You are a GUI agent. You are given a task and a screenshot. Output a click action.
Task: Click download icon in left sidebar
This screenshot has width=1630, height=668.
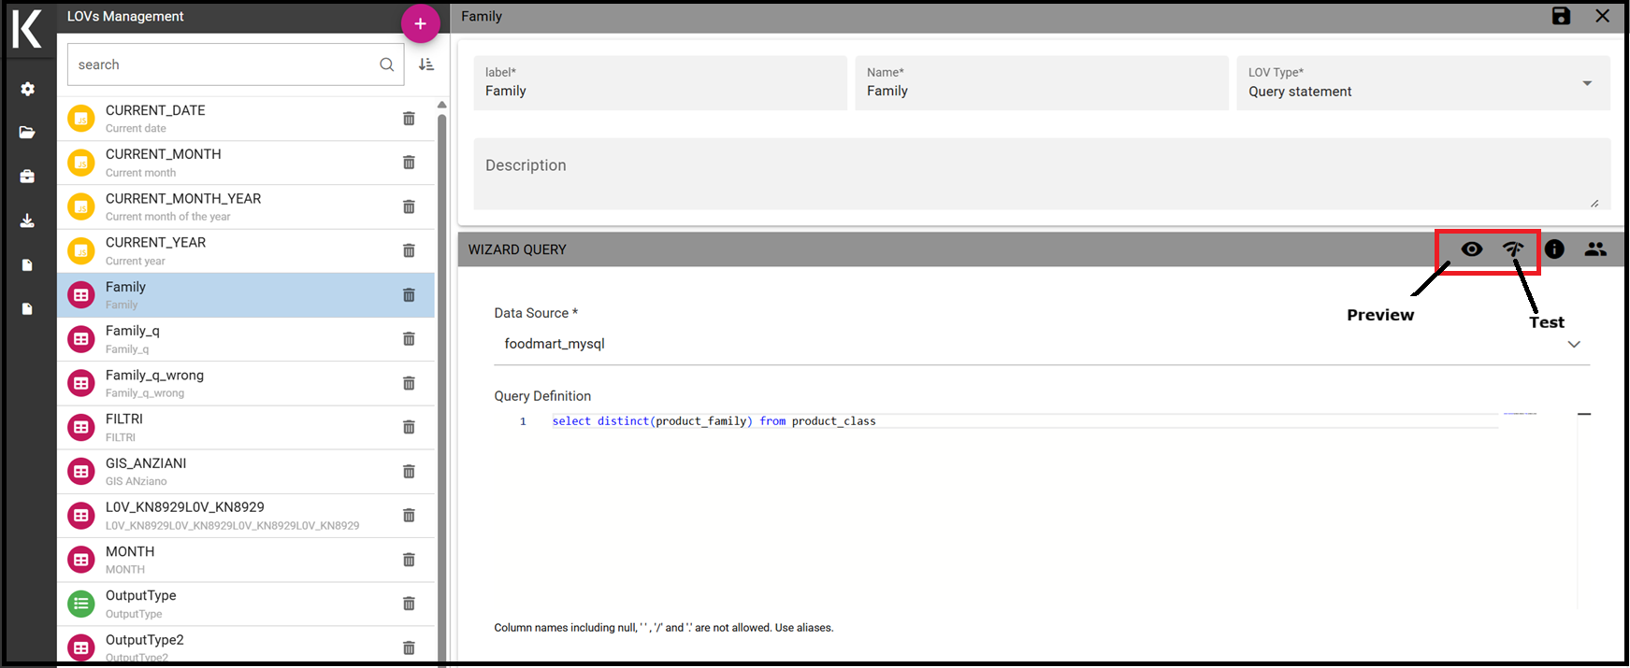(27, 220)
